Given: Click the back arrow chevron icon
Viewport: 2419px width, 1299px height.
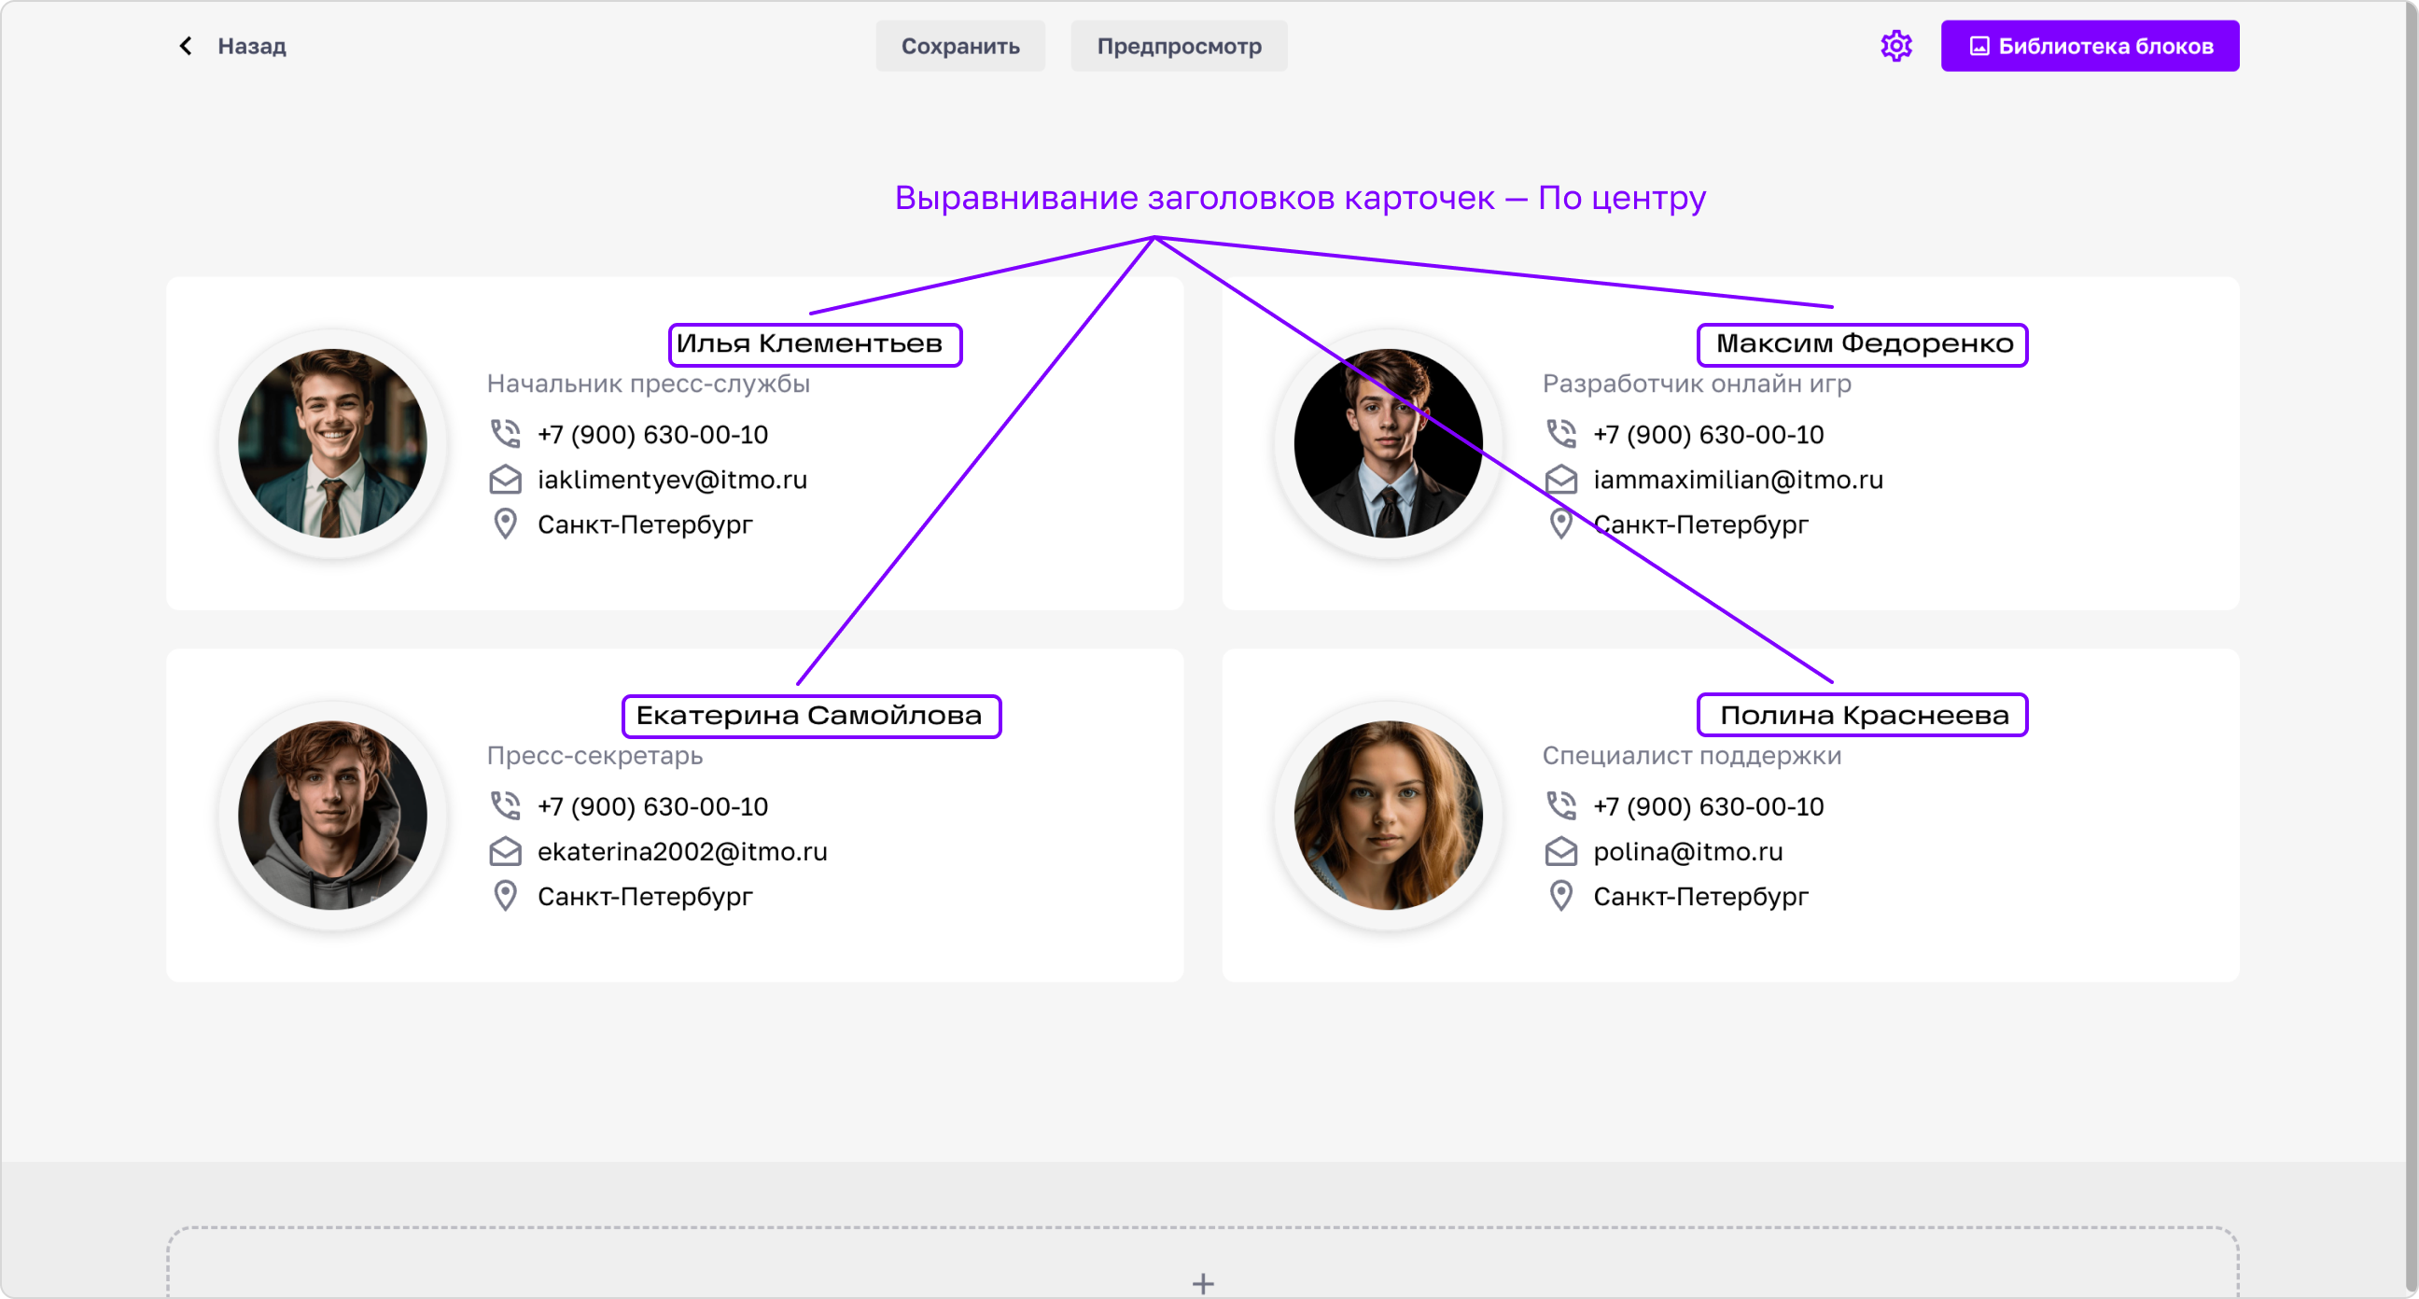Looking at the screenshot, I should (x=186, y=46).
